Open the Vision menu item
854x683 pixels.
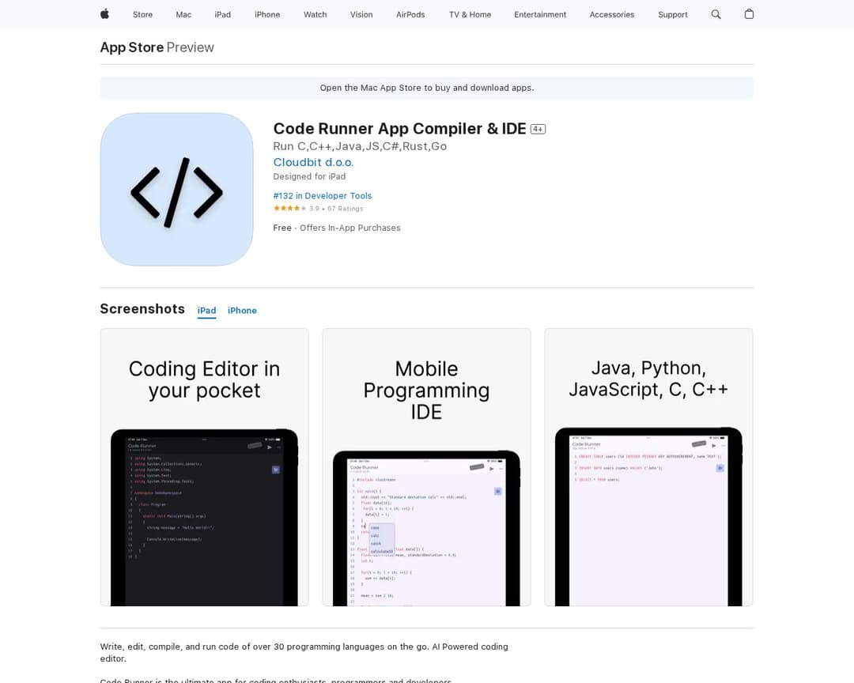point(361,15)
